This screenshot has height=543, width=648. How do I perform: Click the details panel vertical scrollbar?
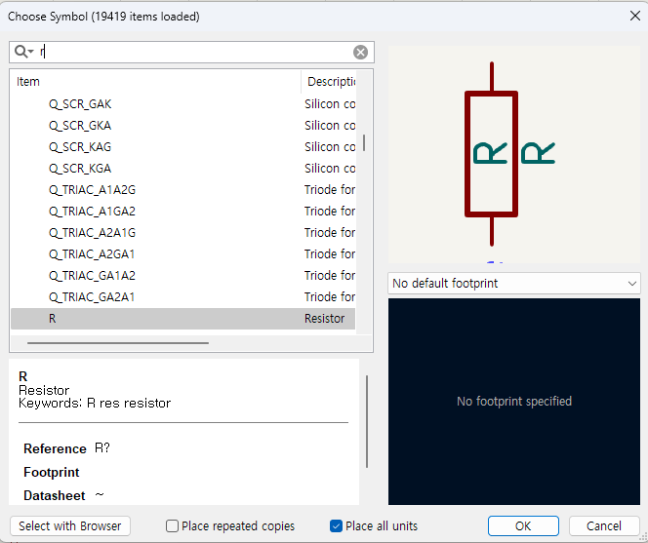coord(367,421)
